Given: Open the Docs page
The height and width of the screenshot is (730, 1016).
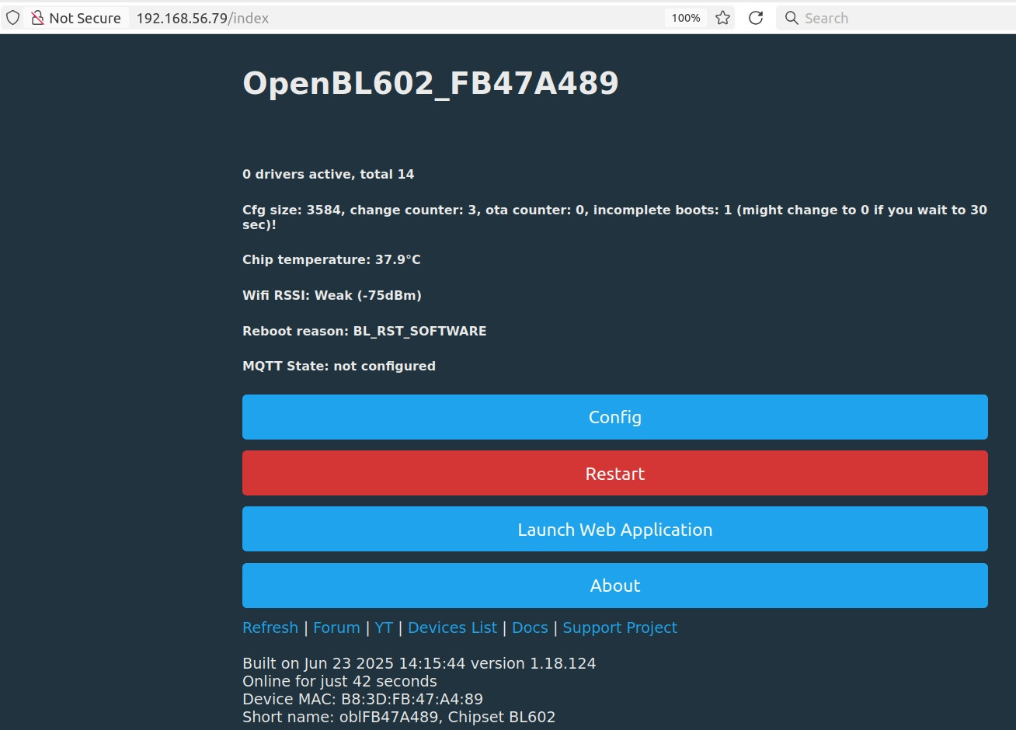Looking at the screenshot, I should coord(529,627).
